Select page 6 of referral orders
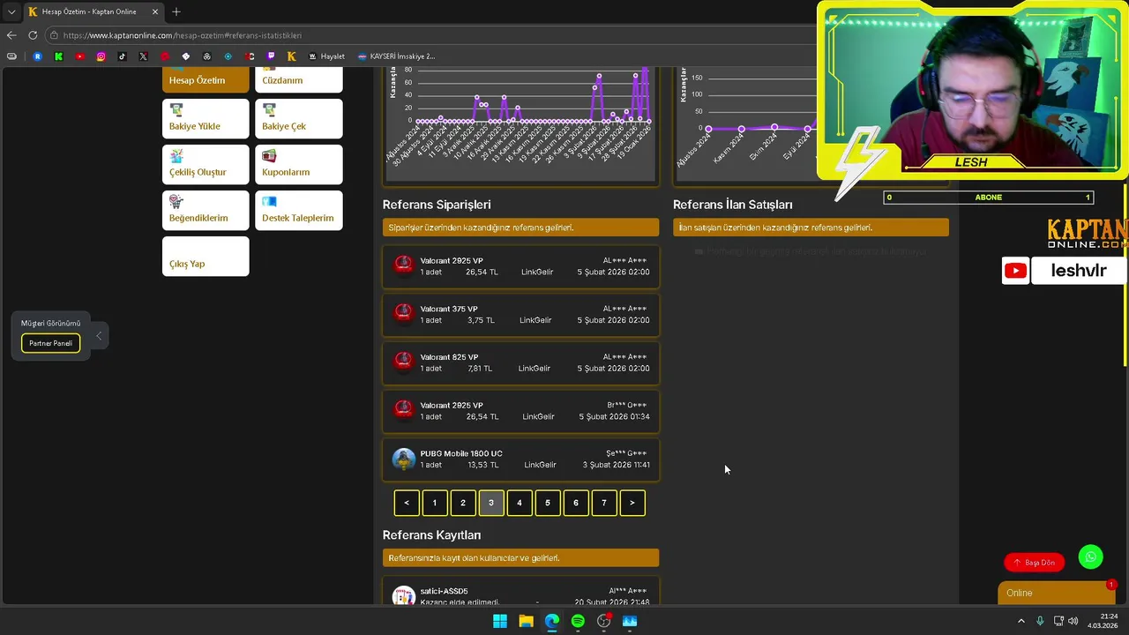This screenshot has width=1129, height=635. 576,503
